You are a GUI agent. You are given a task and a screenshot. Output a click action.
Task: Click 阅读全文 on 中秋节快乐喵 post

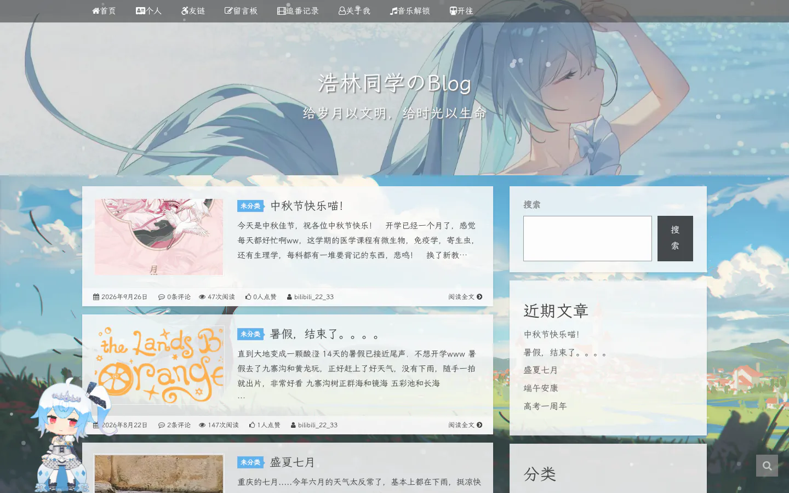[x=465, y=297]
